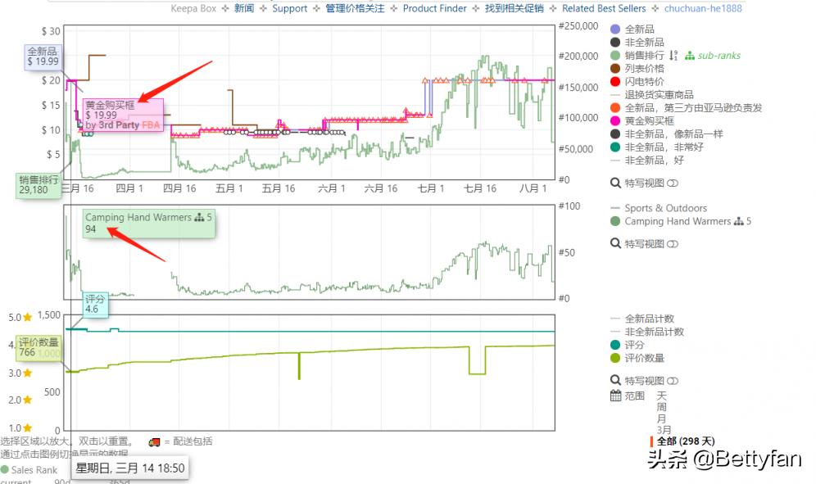Click the 评价数量 green legend dot

tap(615, 359)
